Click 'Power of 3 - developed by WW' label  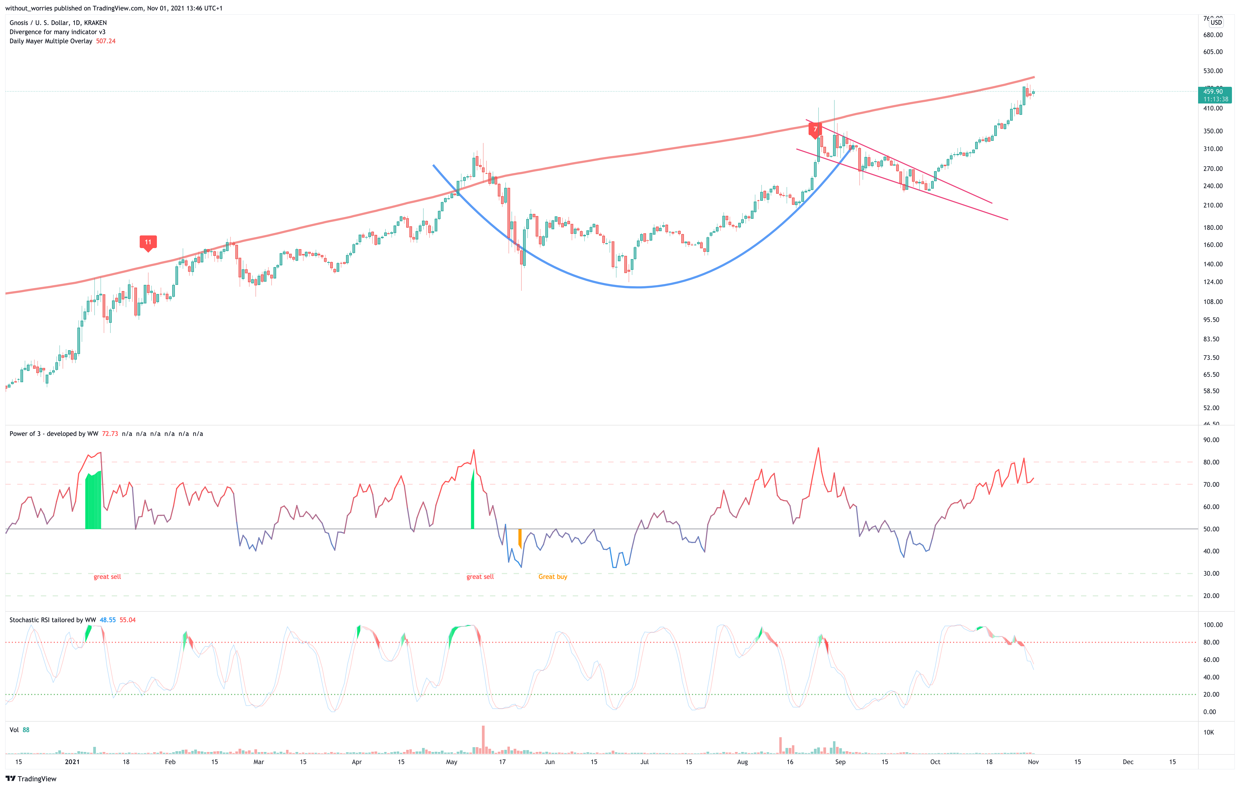(x=53, y=434)
